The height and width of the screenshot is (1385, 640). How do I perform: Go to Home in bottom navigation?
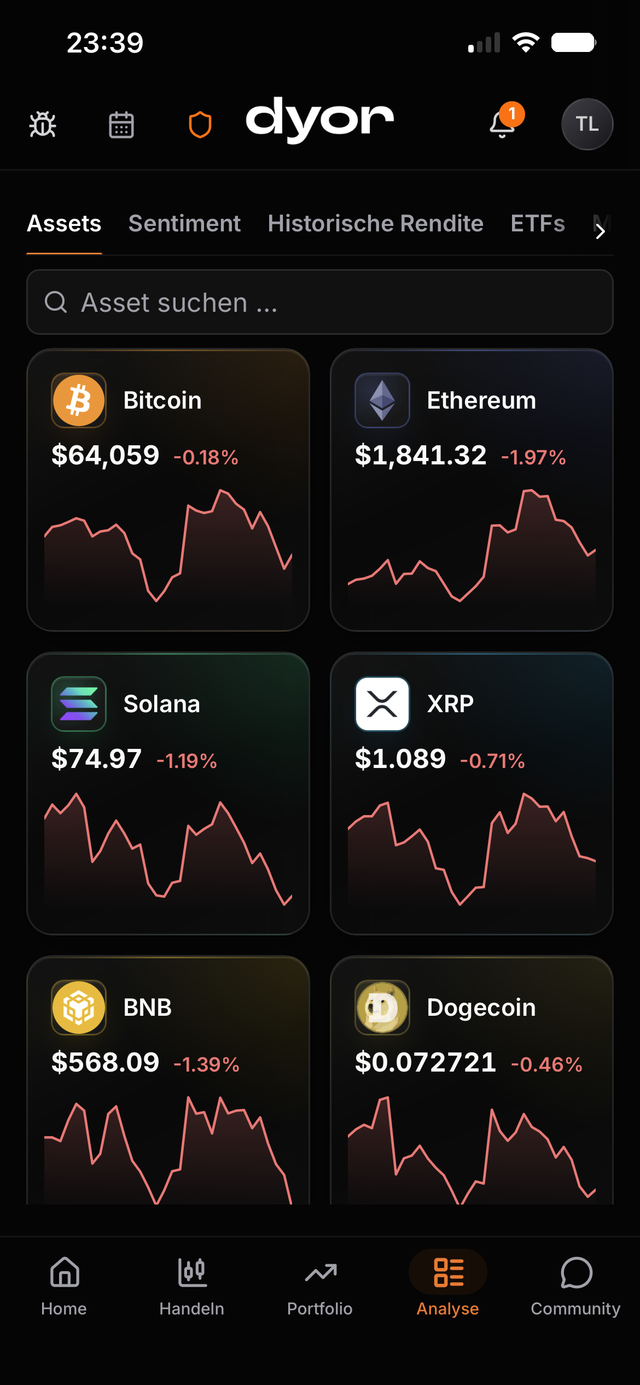coord(64,1287)
